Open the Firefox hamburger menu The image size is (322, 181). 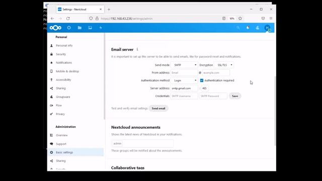pos(271,19)
